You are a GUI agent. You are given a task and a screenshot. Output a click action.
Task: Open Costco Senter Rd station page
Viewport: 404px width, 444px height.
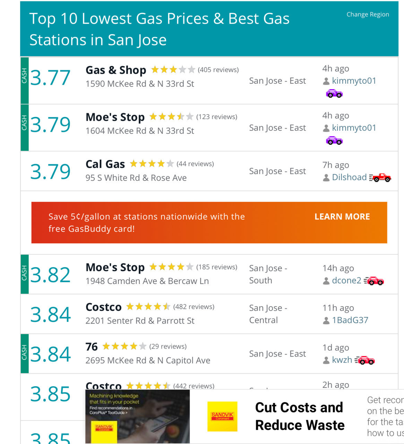pyautogui.click(x=104, y=307)
